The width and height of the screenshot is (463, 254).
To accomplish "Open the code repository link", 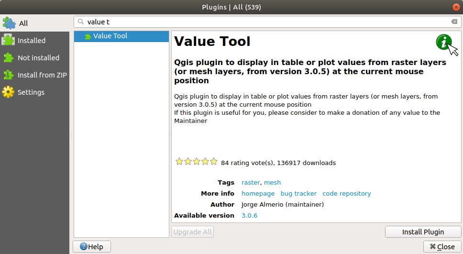I will pos(346,194).
